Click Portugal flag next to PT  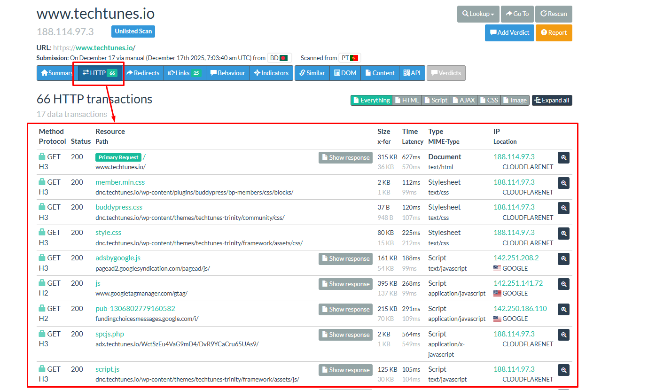(x=354, y=58)
